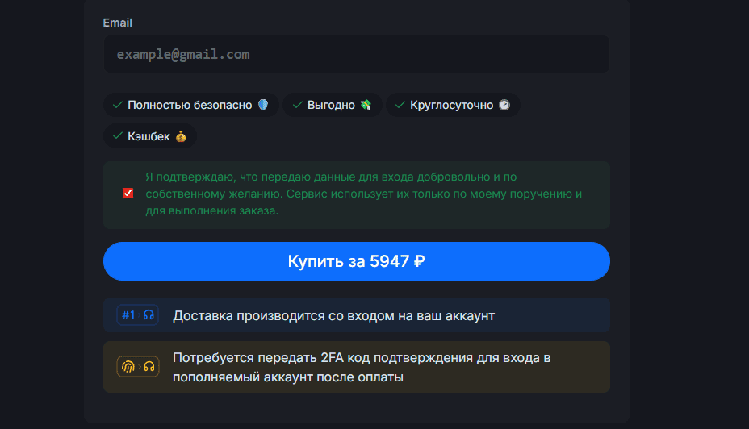Click the orange fingerprint icon

point(128,367)
